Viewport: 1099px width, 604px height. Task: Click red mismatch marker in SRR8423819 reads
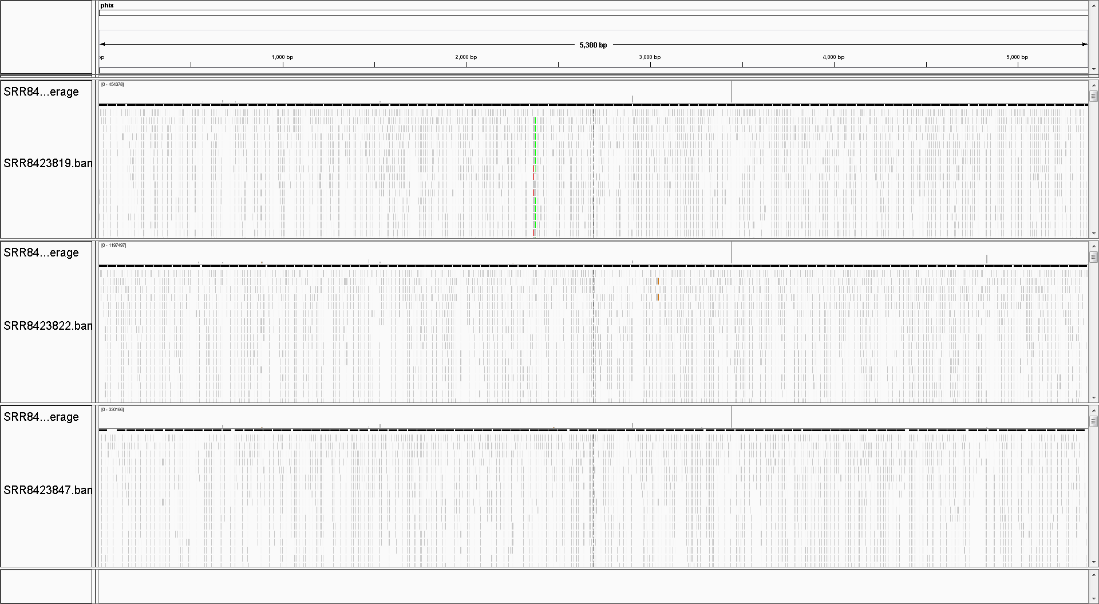534,172
